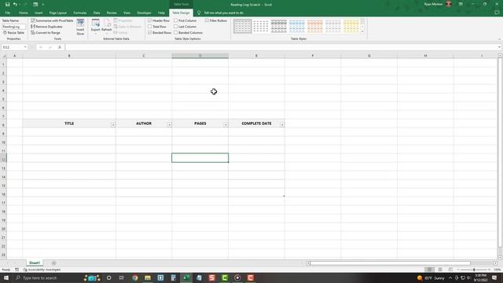The image size is (503, 283).
Task: Click the Insert Function fx icon
Action: click(x=60, y=47)
